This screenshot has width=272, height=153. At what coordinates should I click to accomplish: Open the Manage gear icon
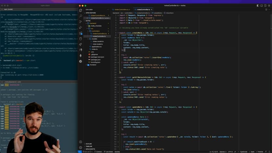coord(80,147)
